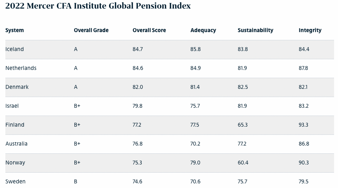The height and width of the screenshot is (188, 338).
Task: Select the Denmark row name
Action: pos(17,87)
